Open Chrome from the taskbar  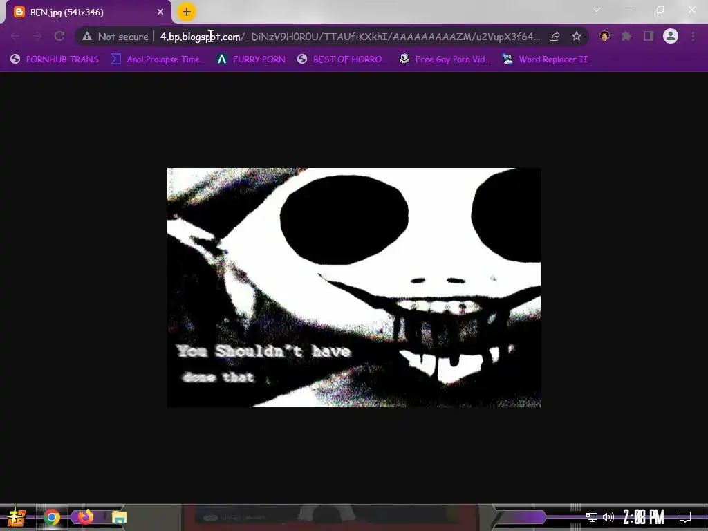point(52,517)
